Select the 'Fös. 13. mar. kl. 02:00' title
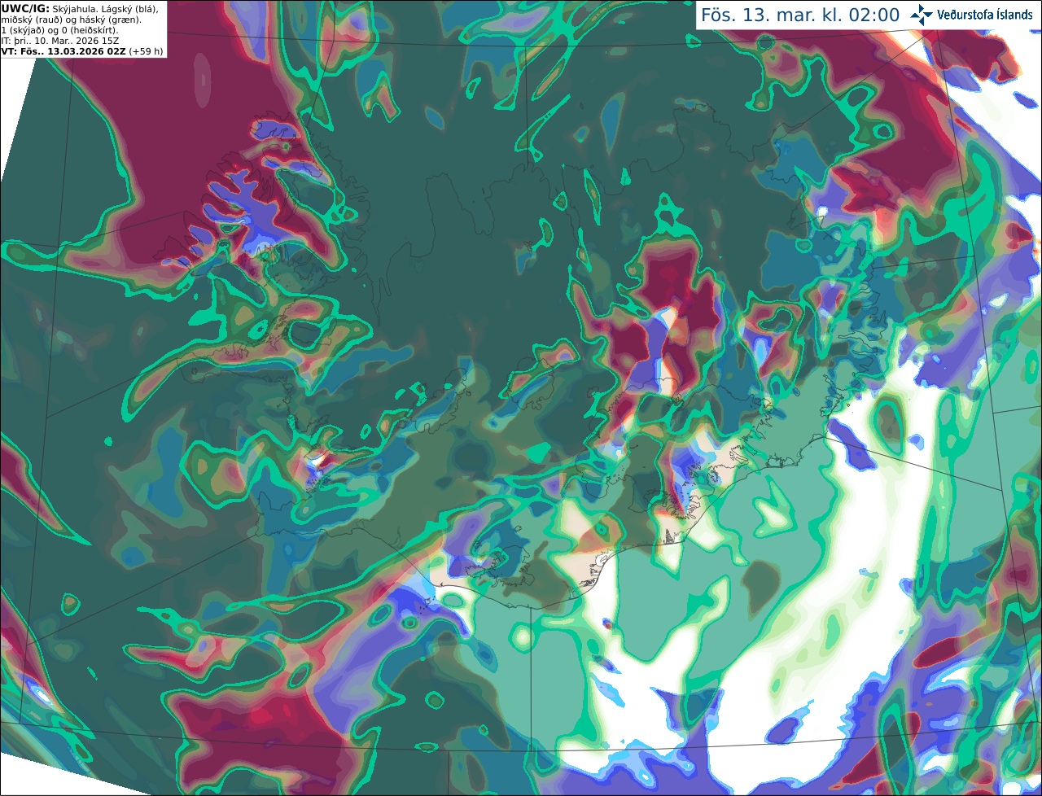The height and width of the screenshot is (796, 1042). pos(800,15)
